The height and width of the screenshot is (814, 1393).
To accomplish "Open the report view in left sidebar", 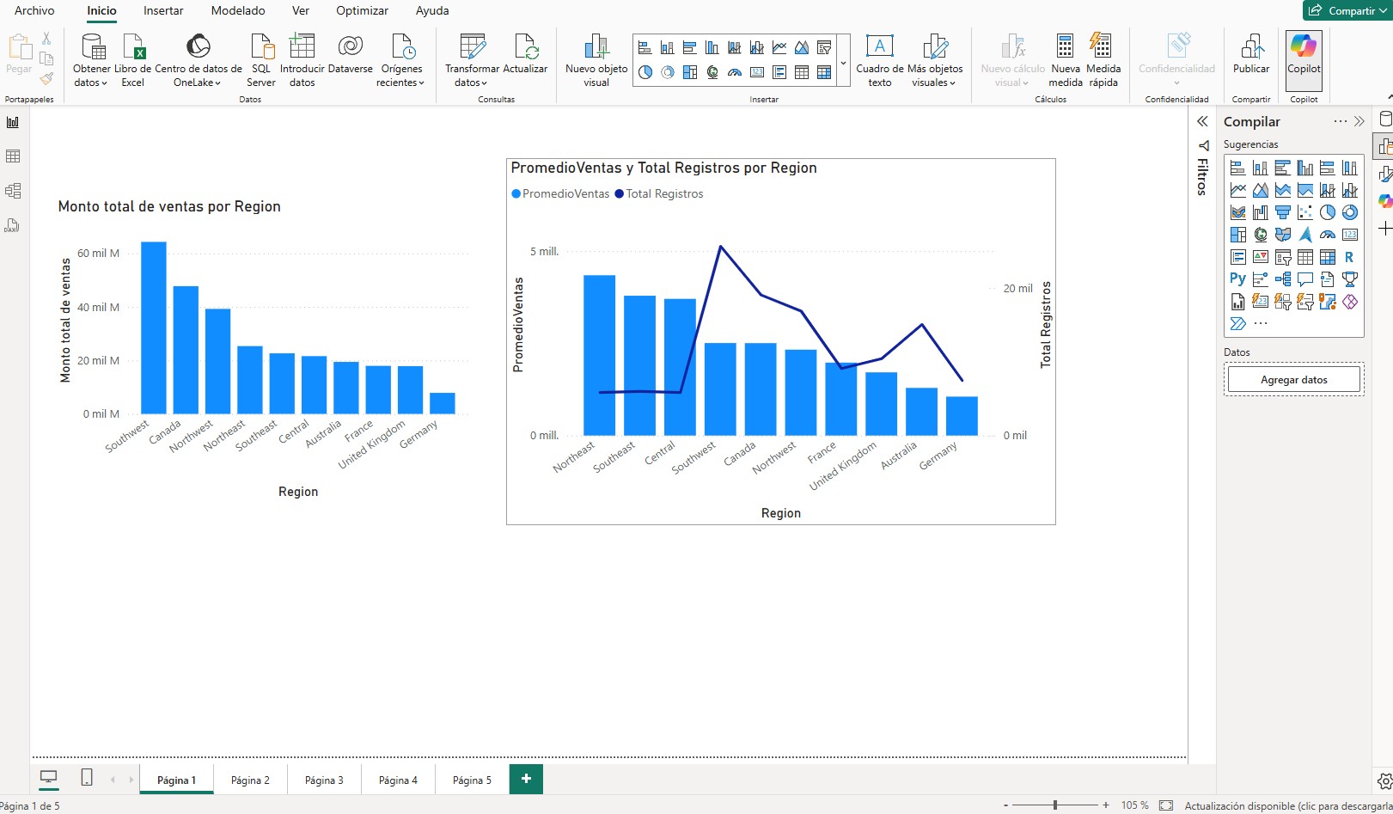I will [13, 122].
